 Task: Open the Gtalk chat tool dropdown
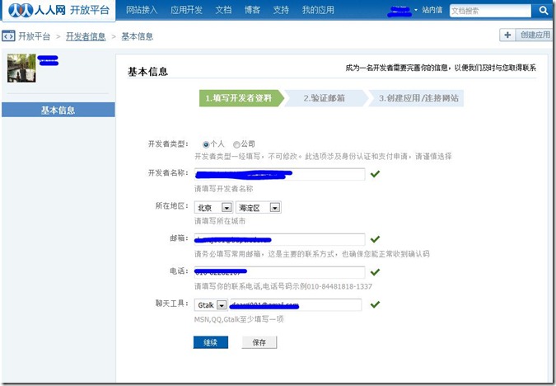pyautogui.click(x=211, y=305)
